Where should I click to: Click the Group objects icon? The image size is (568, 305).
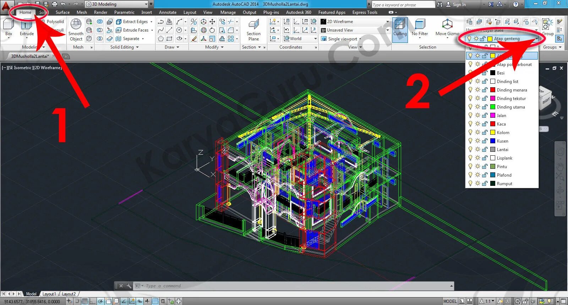[x=547, y=27]
